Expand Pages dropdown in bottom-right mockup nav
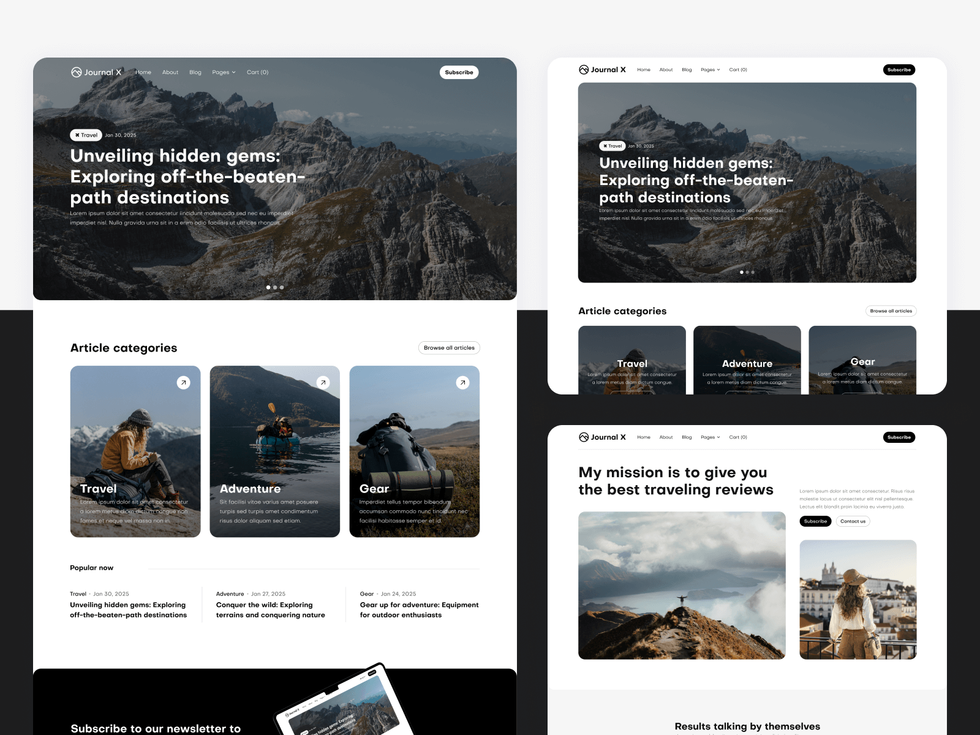Screen dimensions: 980x735 tap(710, 437)
